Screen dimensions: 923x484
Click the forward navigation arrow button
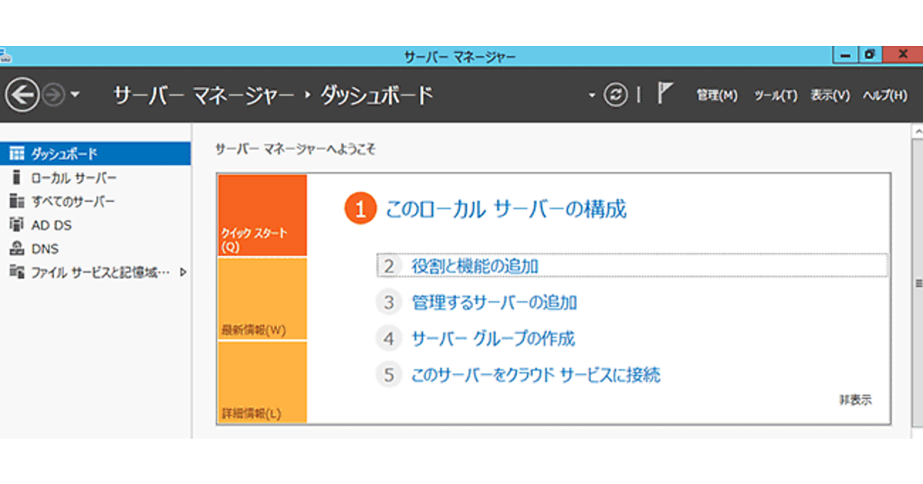click(54, 95)
